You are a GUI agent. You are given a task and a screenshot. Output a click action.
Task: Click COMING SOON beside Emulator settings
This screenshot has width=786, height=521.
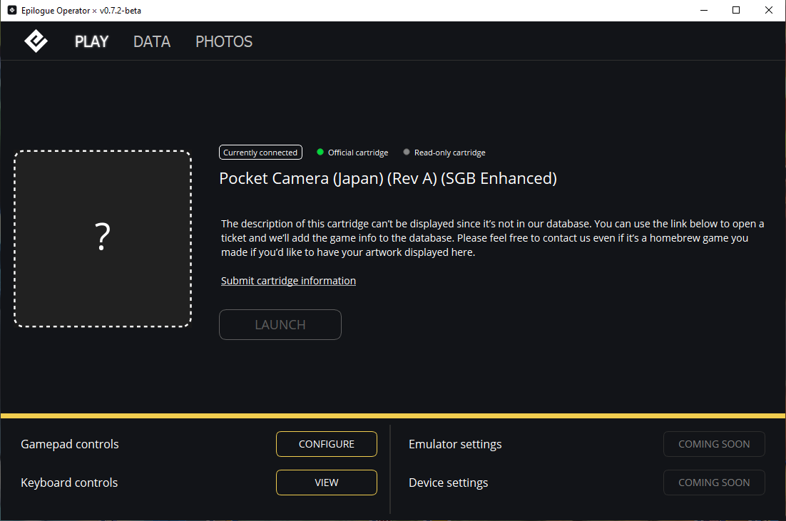pos(714,444)
